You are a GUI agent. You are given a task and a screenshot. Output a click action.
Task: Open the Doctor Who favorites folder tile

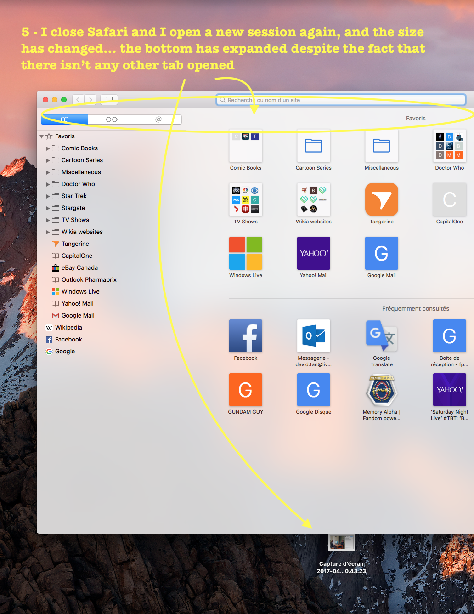(450, 146)
